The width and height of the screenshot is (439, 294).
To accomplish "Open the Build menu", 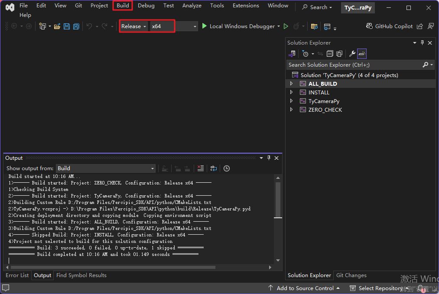I will 123,6.
